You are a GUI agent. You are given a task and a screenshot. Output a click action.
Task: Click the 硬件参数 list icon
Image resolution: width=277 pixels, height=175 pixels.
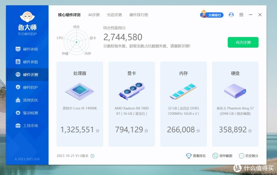pyautogui.click(x=18, y=62)
